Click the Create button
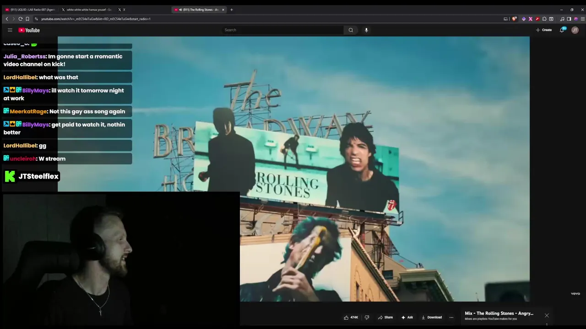 click(x=544, y=30)
